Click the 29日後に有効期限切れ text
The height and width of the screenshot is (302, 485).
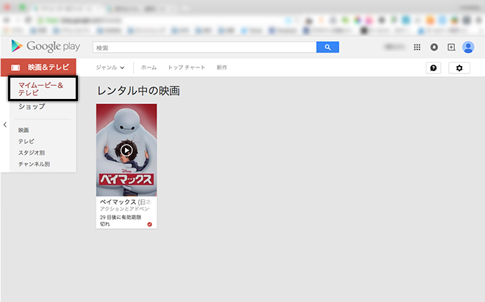tap(121, 221)
